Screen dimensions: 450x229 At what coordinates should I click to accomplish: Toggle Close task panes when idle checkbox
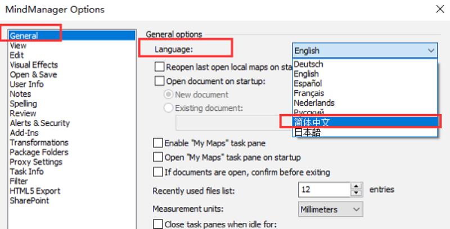coord(158,224)
